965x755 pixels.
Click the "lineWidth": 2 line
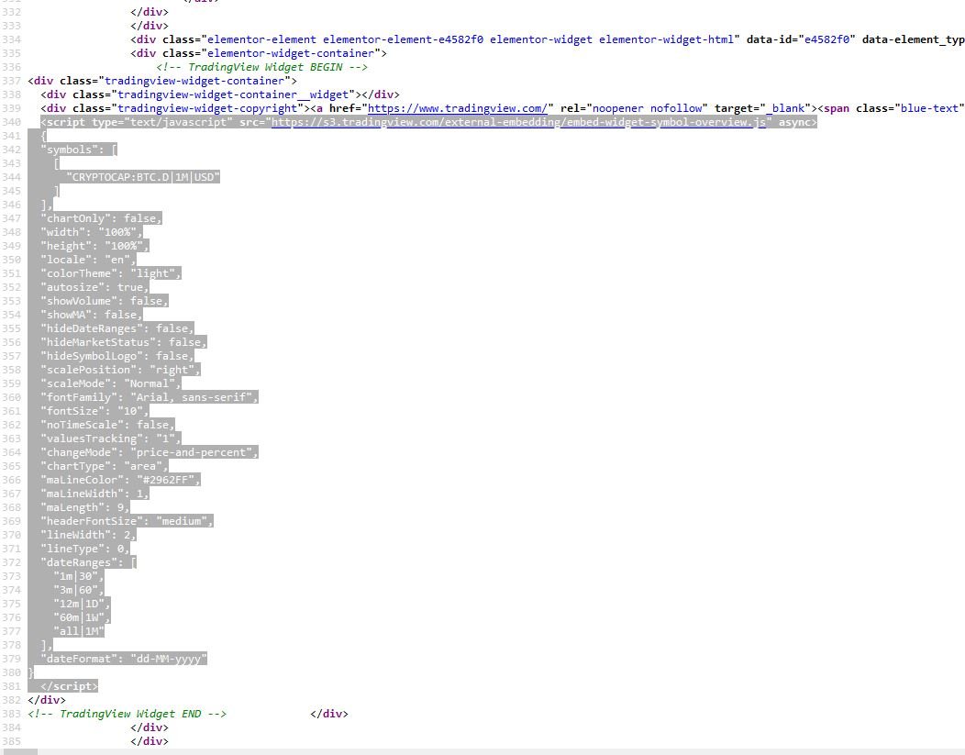pyautogui.click(x=88, y=535)
